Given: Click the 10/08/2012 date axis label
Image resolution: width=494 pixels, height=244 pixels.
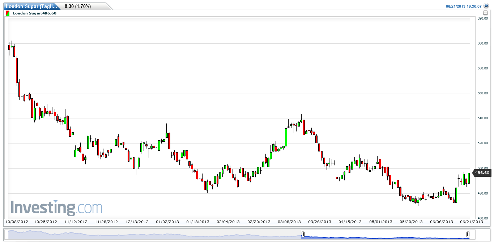Looking at the screenshot, I should click(x=17, y=222).
